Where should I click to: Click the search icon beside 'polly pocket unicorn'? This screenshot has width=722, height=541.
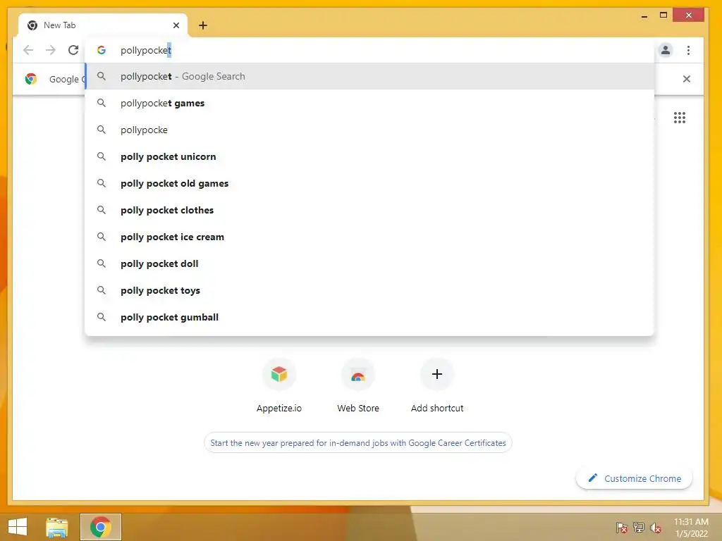[x=102, y=156]
